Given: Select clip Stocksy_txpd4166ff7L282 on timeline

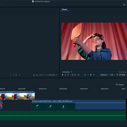Looking at the screenshot, I should 78,105.
